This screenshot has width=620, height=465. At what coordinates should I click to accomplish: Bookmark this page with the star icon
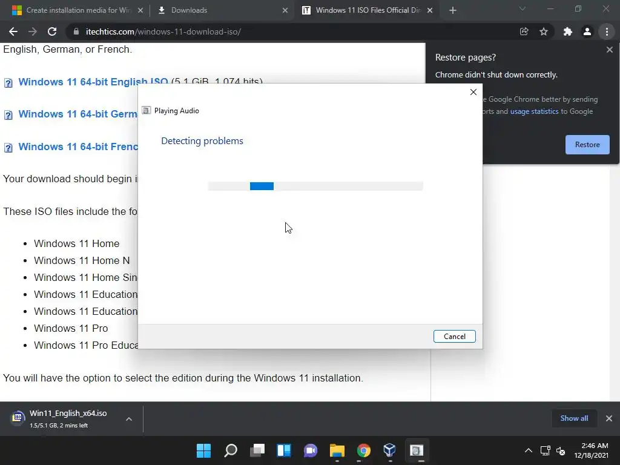pyautogui.click(x=544, y=31)
